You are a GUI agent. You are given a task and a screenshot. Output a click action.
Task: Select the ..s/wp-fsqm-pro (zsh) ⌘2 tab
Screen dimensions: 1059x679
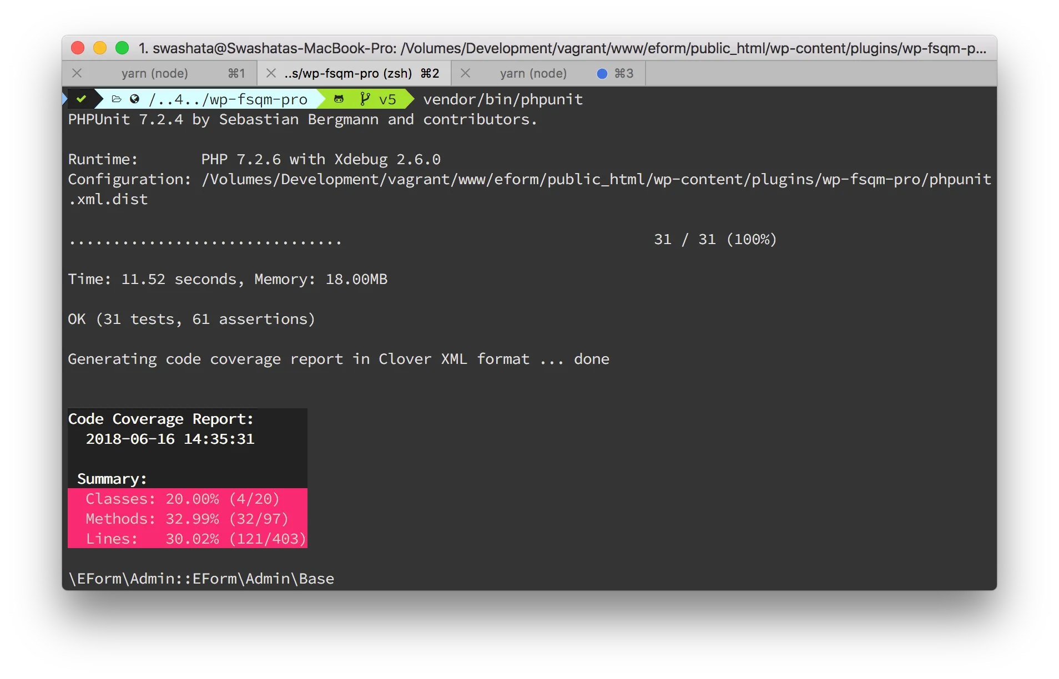pos(355,73)
